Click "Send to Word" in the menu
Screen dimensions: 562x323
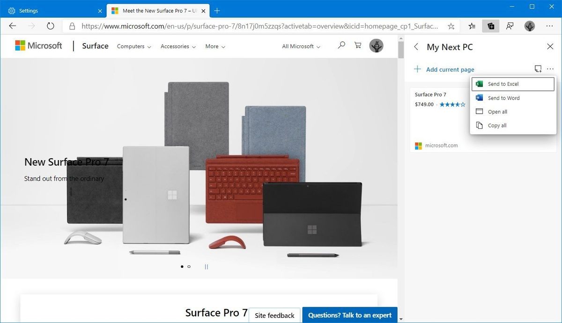503,98
